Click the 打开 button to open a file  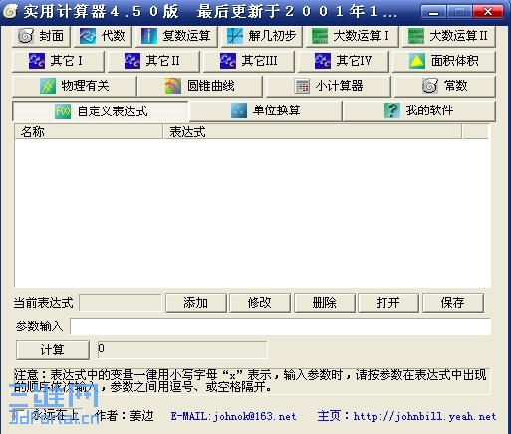coord(388,303)
